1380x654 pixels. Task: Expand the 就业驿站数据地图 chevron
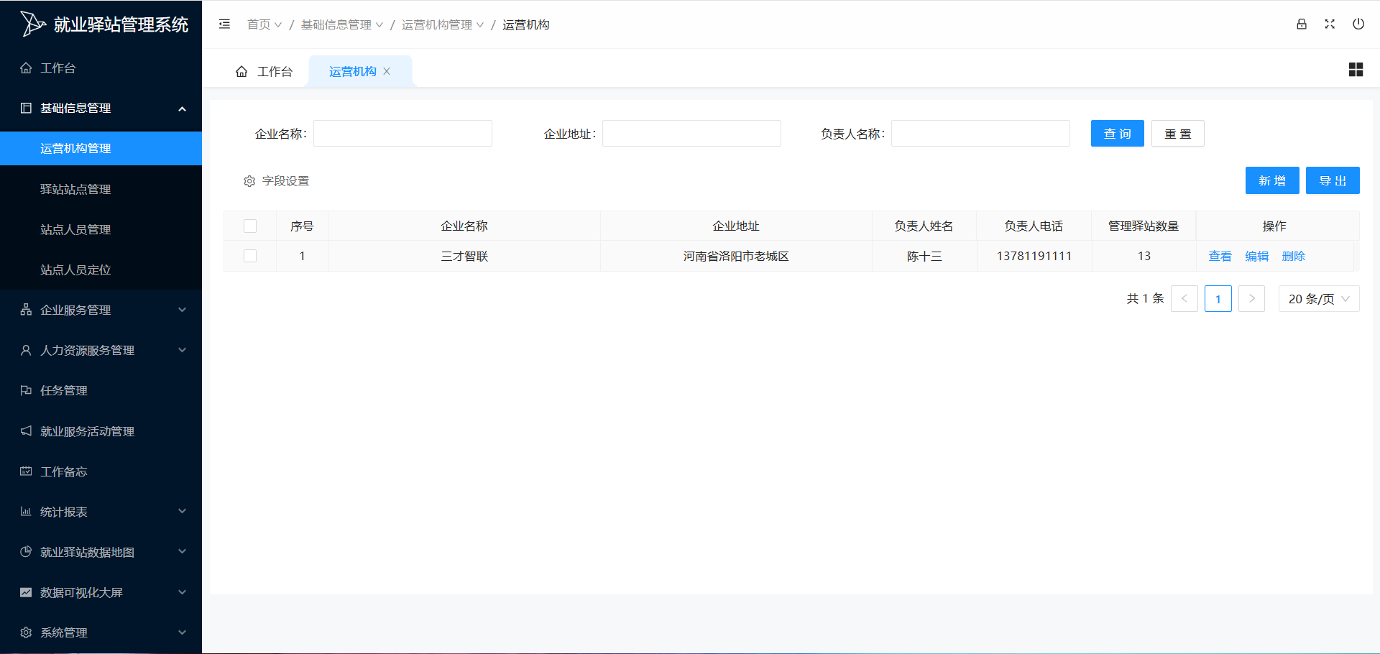[x=182, y=551]
